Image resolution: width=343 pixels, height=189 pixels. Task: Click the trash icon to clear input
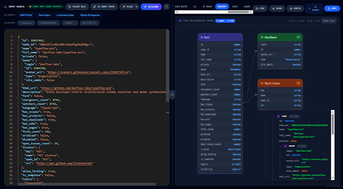click(x=166, y=7)
